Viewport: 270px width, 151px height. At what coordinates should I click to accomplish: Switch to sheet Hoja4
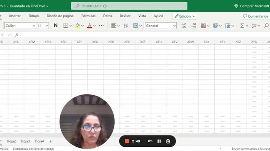pyautogui.click(x=39, y=141)
